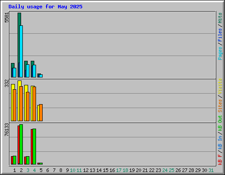Click green day 24 on the x-axis
225x175 pixels.
[x=165, y=170]
